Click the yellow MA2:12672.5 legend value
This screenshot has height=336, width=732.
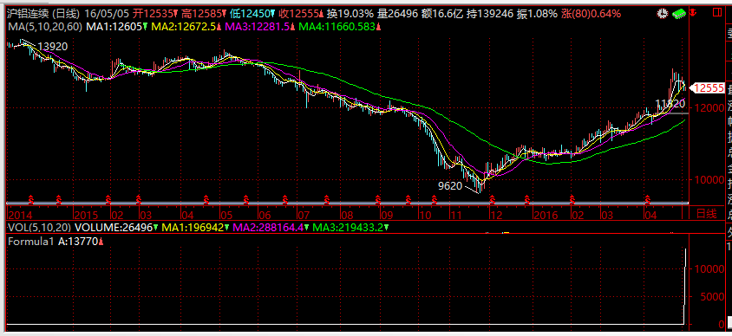pyautogui.click(x=184, y=27)
